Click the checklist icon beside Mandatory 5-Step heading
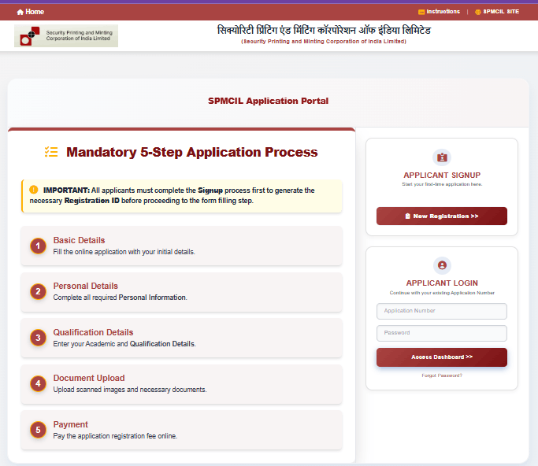The width and height of the screenshot is (538, 466). [51, 152]
